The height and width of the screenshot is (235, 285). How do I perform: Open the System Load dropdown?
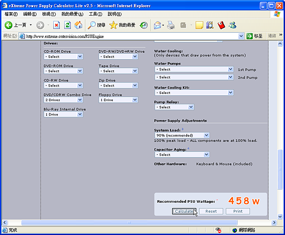[x=182, y=135]
